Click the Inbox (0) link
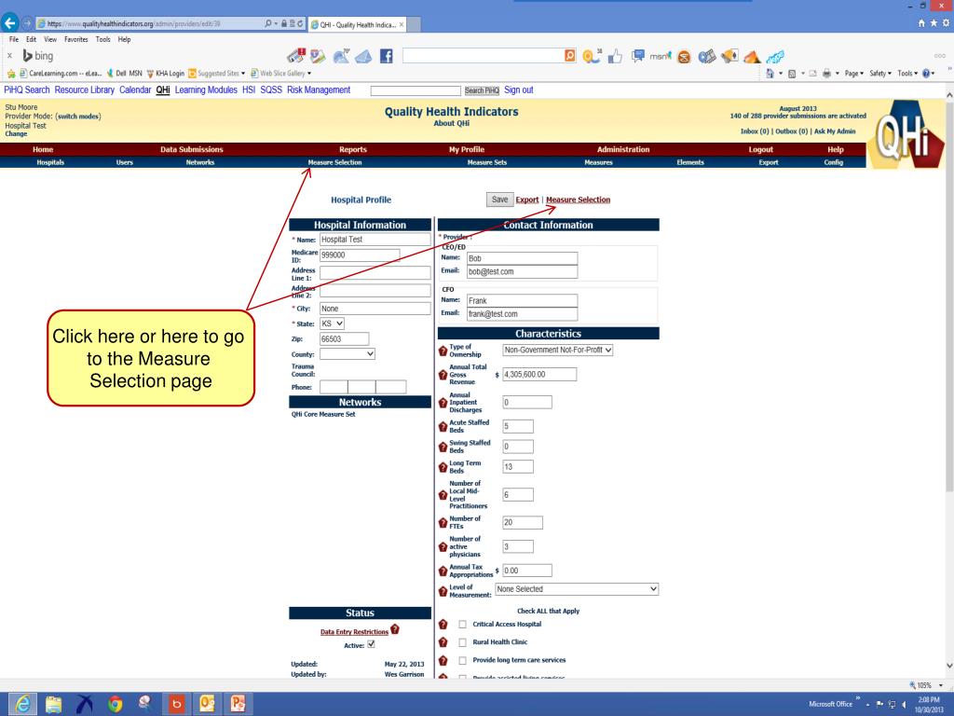The image size is (954, 716). 755,131
